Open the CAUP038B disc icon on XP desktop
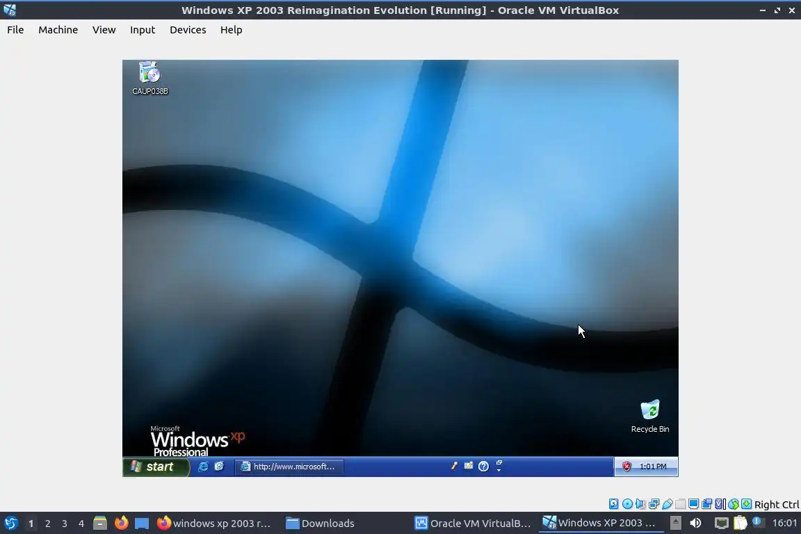 149,78
